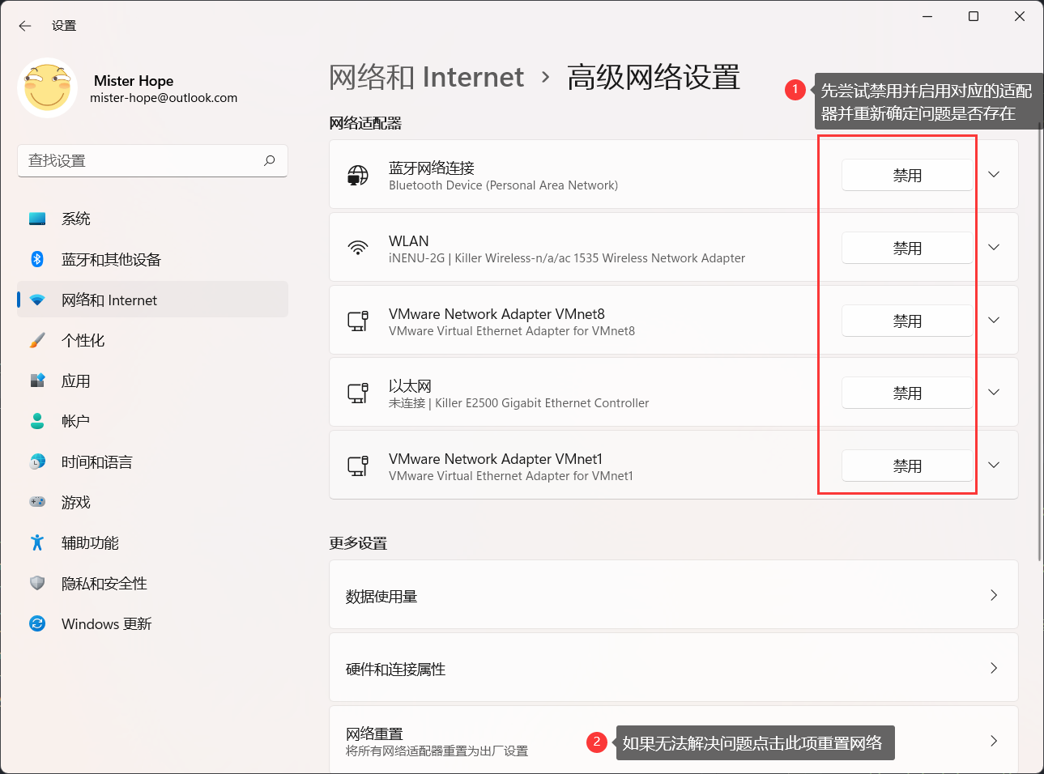Open 网络重置 page
The height and width of the screenshot is (774, 1044).
[673, 740]
